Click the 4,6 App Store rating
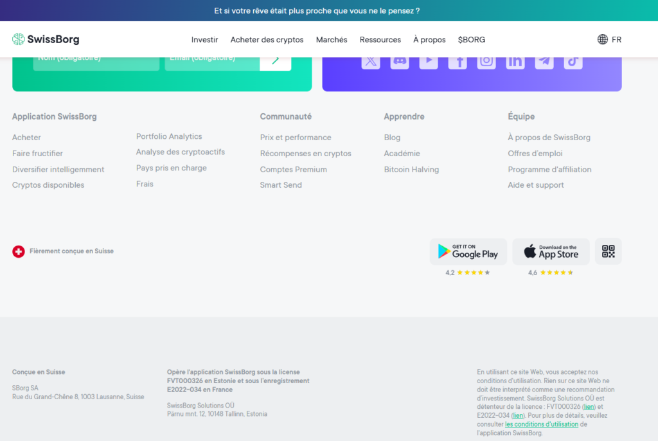This screenshot has height=441, width=658. (x=551, y=273)
